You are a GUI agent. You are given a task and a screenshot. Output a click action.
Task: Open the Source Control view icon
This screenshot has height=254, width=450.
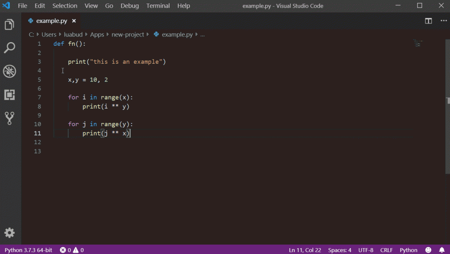point(9,118)
